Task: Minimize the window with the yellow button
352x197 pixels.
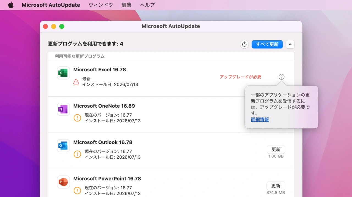Action: (54, 26)
